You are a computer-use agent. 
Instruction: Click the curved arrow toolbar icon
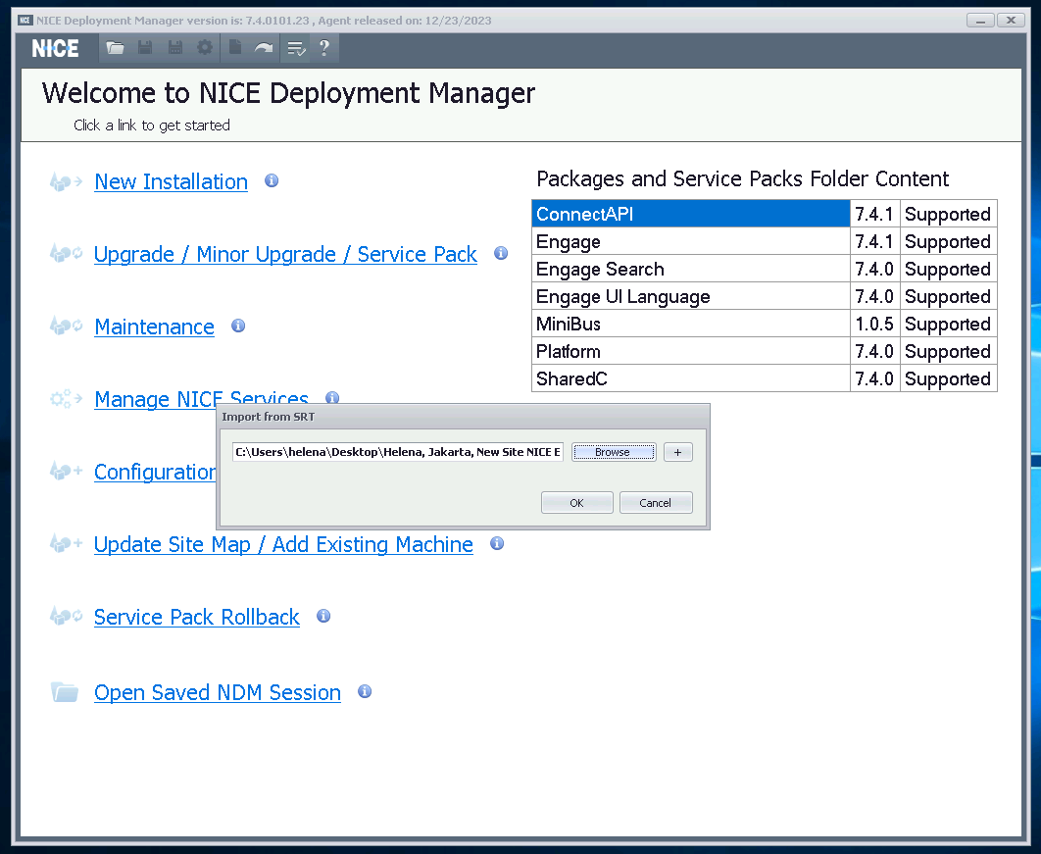pyautogui.click(x=264, y=48)
